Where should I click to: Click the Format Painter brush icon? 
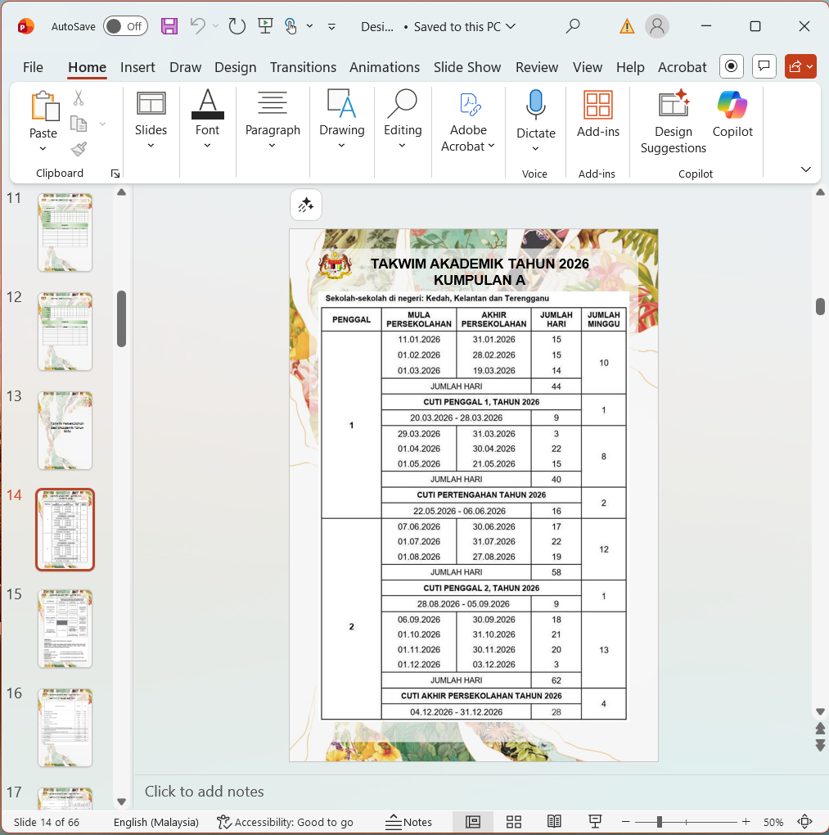pos(79,149)
